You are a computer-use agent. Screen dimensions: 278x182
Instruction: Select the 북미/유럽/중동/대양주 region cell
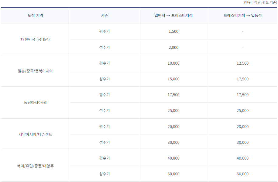(x=35, y=166)
